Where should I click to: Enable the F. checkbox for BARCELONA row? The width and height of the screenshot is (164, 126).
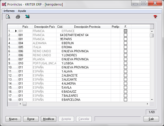125,100
